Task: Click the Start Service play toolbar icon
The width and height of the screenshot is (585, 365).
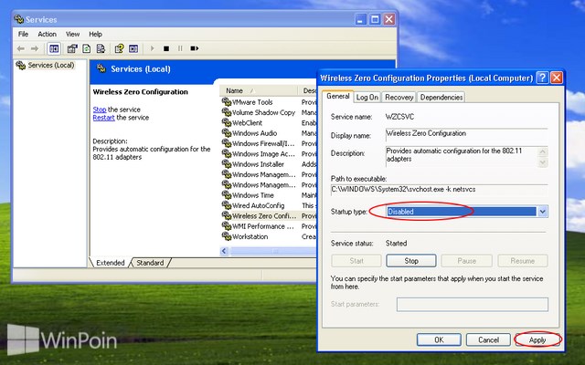Action: tap(153, 48)
